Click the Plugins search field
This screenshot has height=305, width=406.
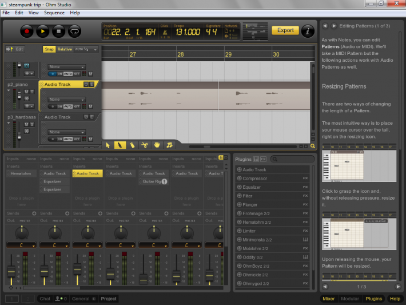click(x=293, y=159)
